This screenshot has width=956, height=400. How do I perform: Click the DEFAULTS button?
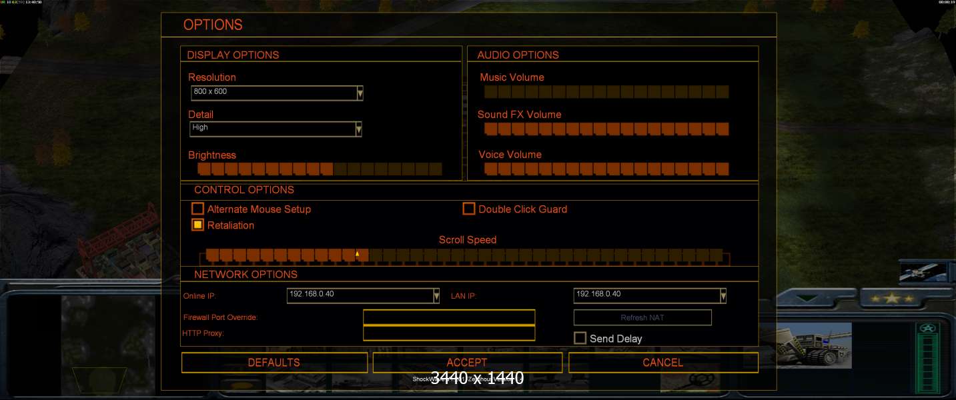274,363
